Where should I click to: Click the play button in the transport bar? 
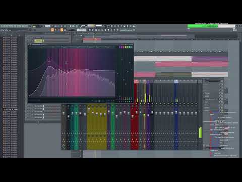[x=37, y=26]
